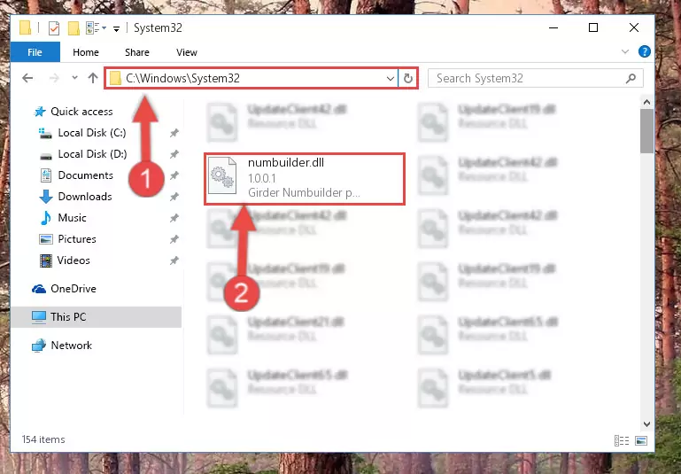This screenshot has width=681, height=474.
Task: Click the folder icon in title bar
Action: tap(25, 28)
